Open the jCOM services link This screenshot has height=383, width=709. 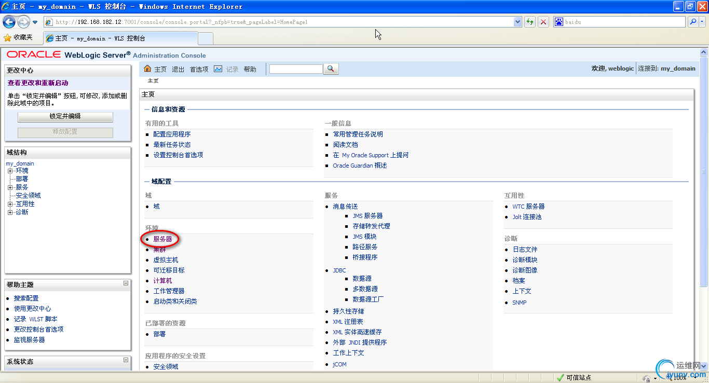tap(339, 364)
